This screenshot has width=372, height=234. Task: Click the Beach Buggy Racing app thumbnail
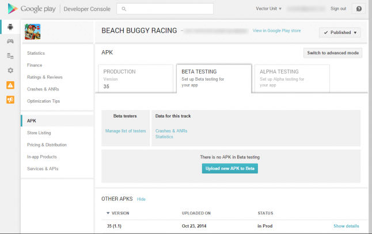coord(32,32)
